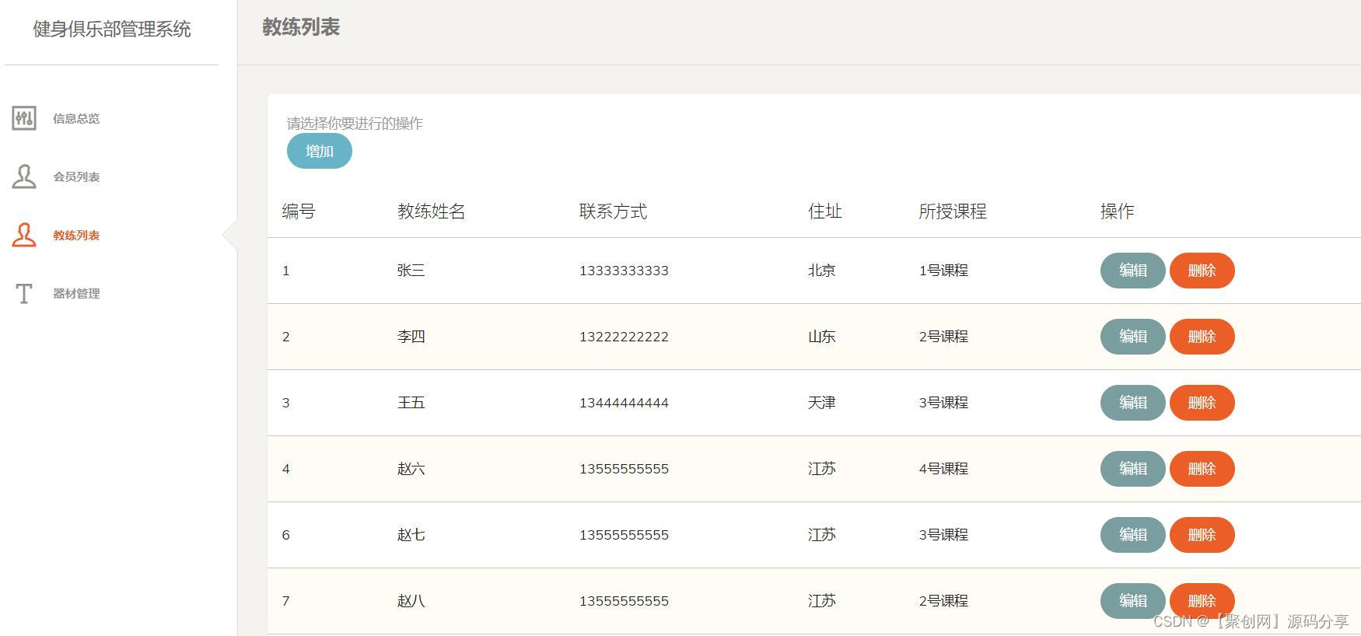Click phone number 13222222222
The width and height of the screenshot is (1361, 636).
(x=624, y=337)
